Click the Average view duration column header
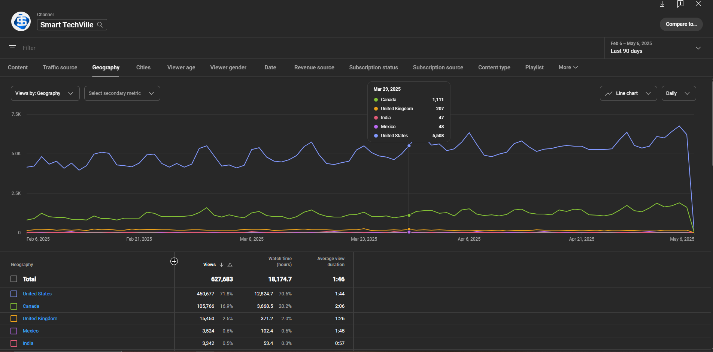The image size is (713, 352). (331, 262)
